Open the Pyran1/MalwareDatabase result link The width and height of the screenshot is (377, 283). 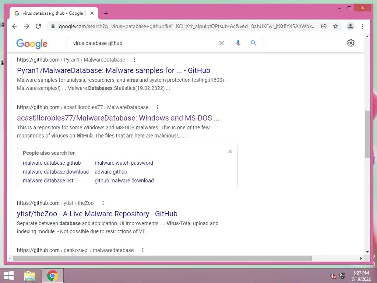(x=113, y=70)
